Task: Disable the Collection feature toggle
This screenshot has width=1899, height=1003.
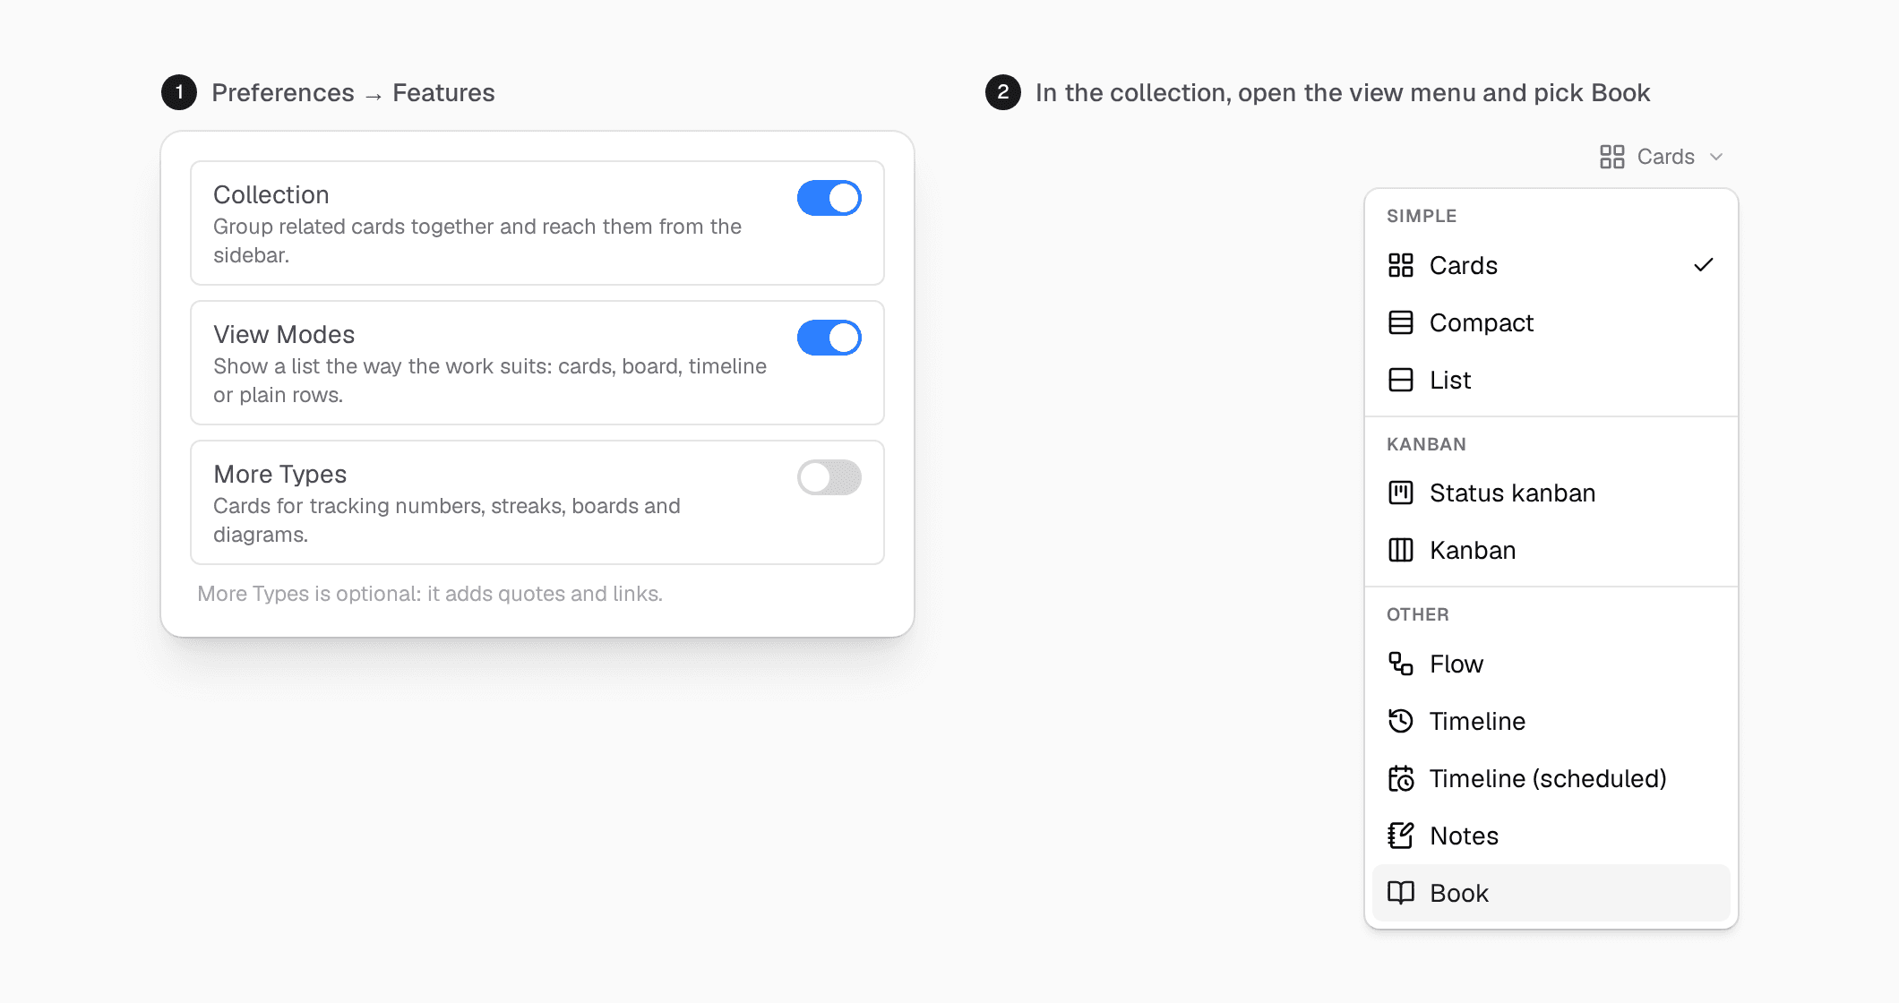Action: click(829, 198)
